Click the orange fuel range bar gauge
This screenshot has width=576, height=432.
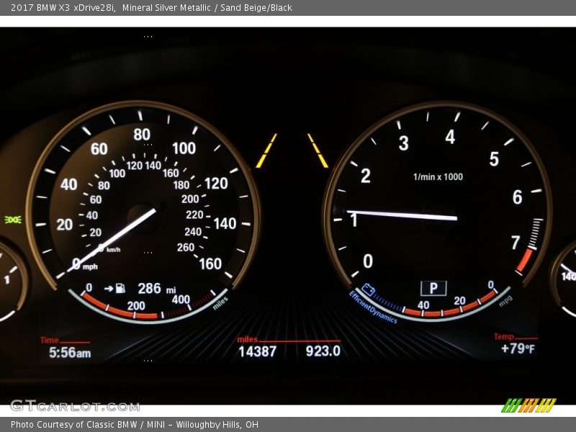120,307
